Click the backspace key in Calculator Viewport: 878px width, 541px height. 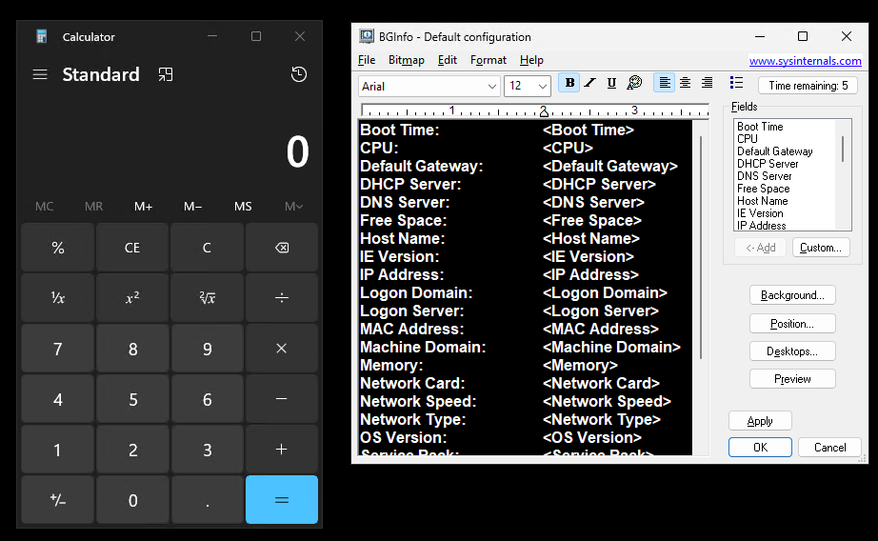(x=282, y=248)
